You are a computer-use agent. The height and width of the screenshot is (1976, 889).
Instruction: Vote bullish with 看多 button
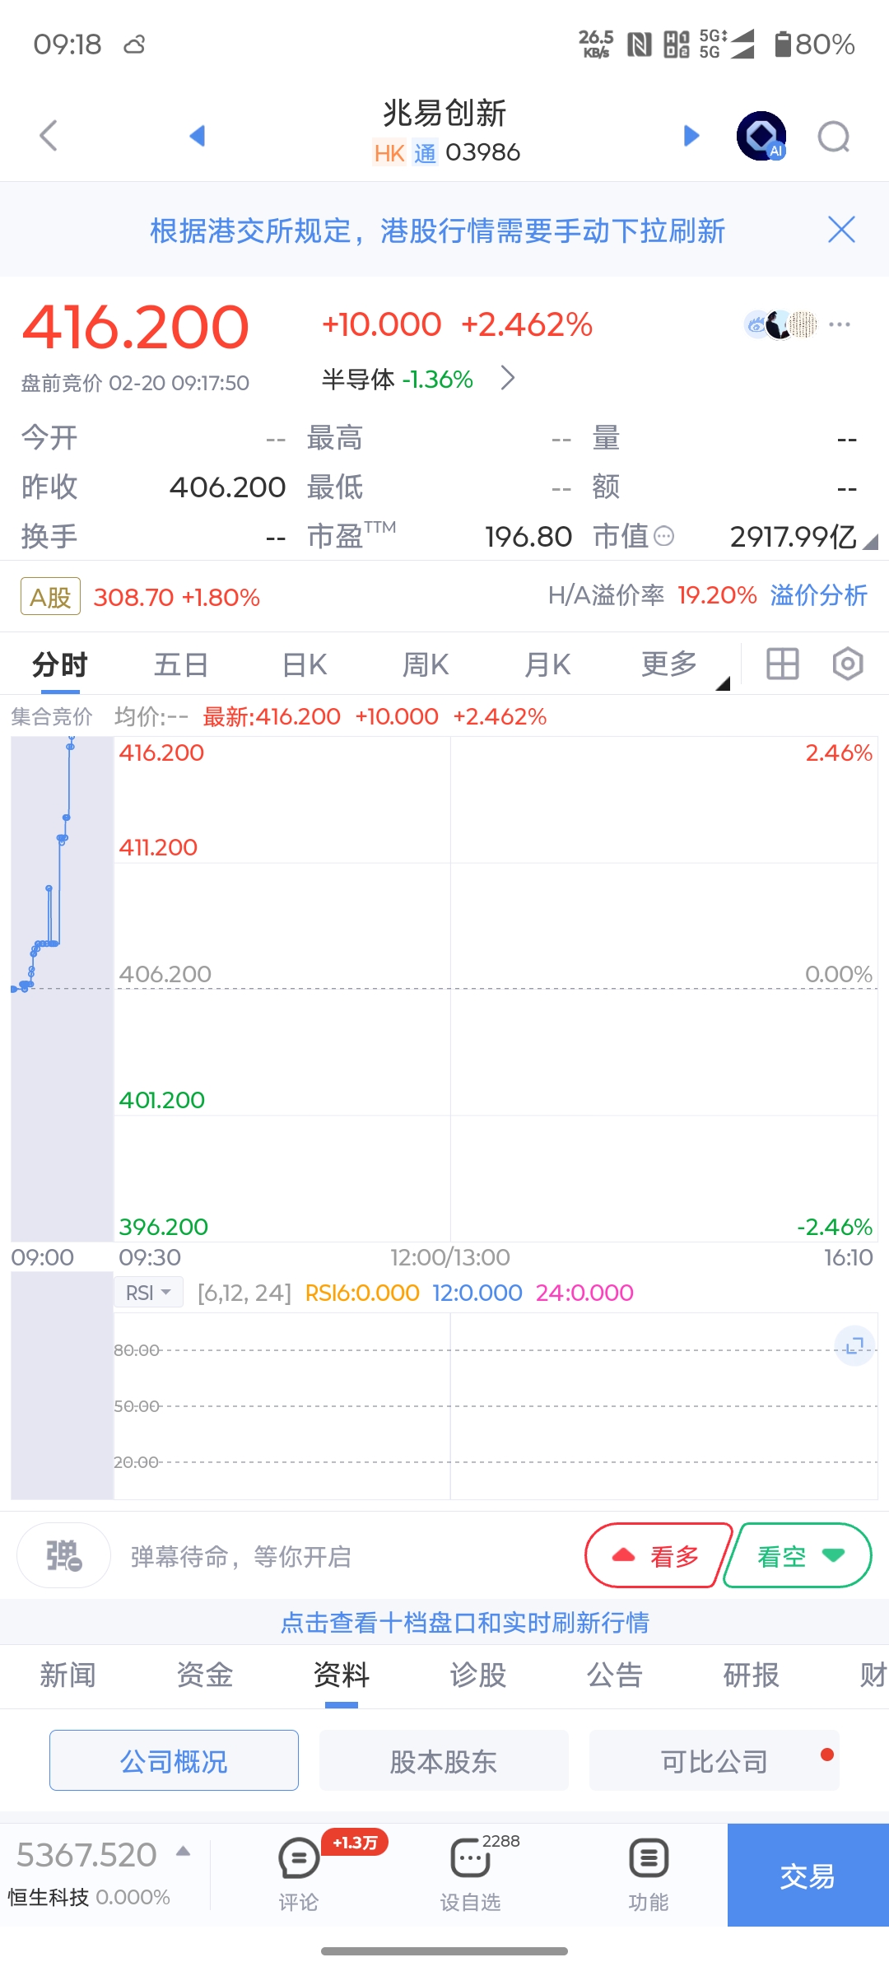pos(659,1555)
